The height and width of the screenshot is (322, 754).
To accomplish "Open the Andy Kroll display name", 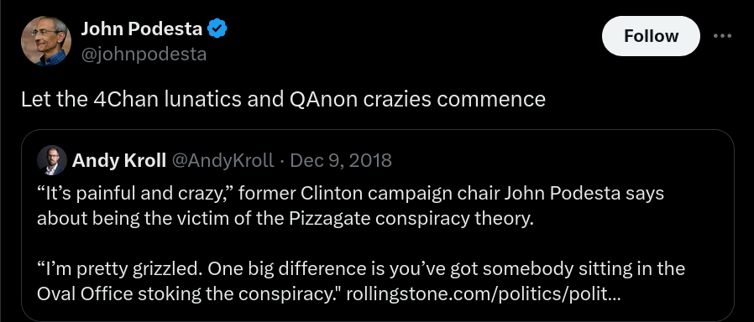I will pos(119,160).
